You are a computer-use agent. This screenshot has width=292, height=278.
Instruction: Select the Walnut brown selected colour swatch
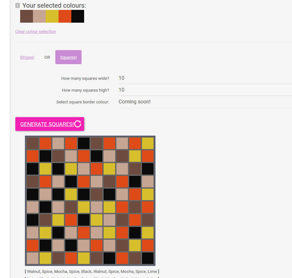[27, 16]
